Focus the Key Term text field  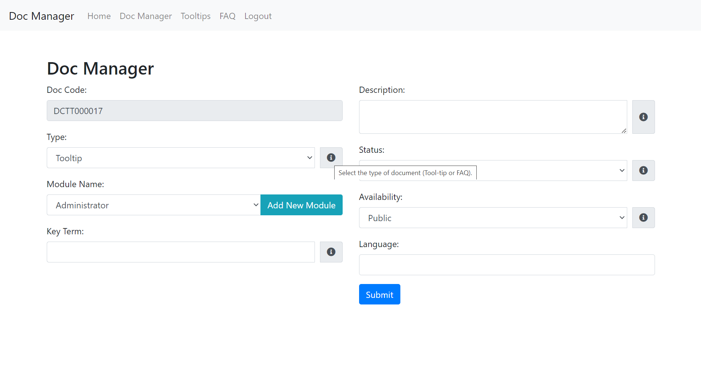[180, 252]
